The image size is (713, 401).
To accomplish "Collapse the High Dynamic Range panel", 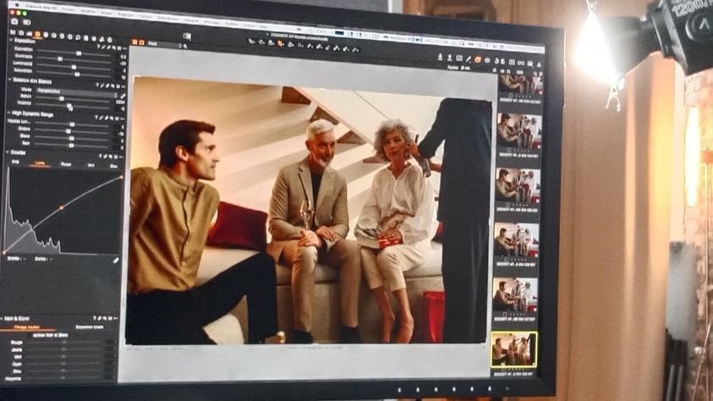I will click(8, 113).
